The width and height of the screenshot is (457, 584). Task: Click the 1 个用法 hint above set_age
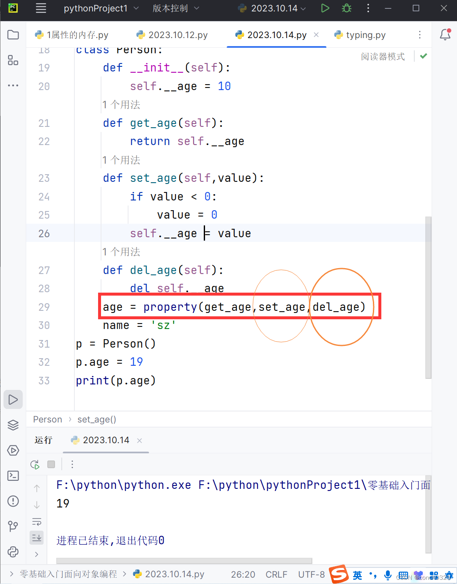tap(121, 160)
